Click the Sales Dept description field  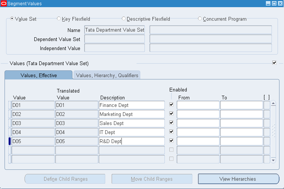click(132, 123)
